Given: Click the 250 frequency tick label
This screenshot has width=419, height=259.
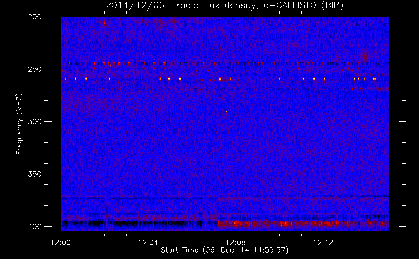Looking at the screenshot, I should pos(34,69).
